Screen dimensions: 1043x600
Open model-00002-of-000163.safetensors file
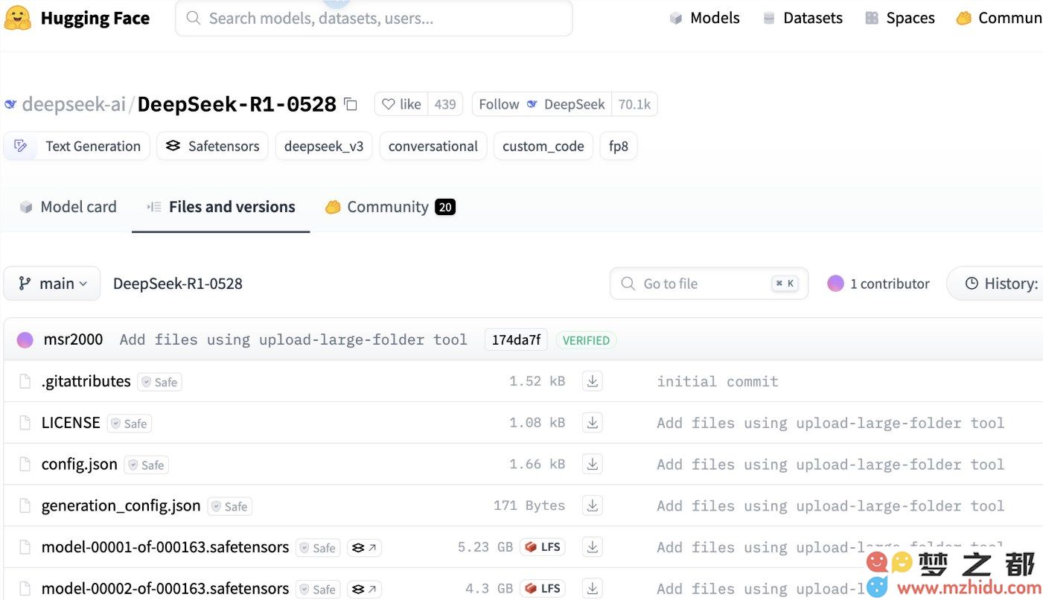coord(165,589)
